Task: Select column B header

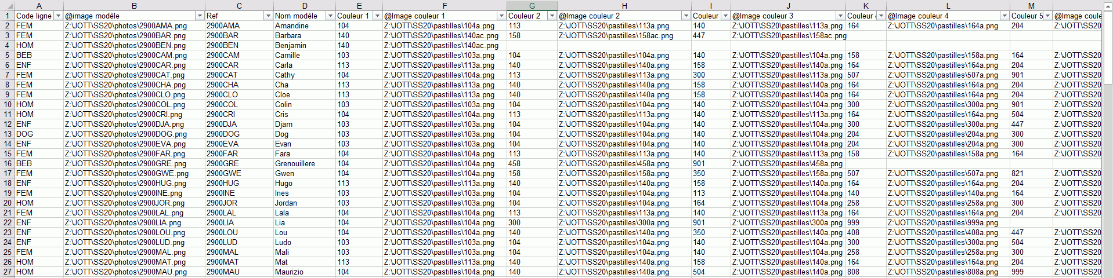Action: click(134, 6)
